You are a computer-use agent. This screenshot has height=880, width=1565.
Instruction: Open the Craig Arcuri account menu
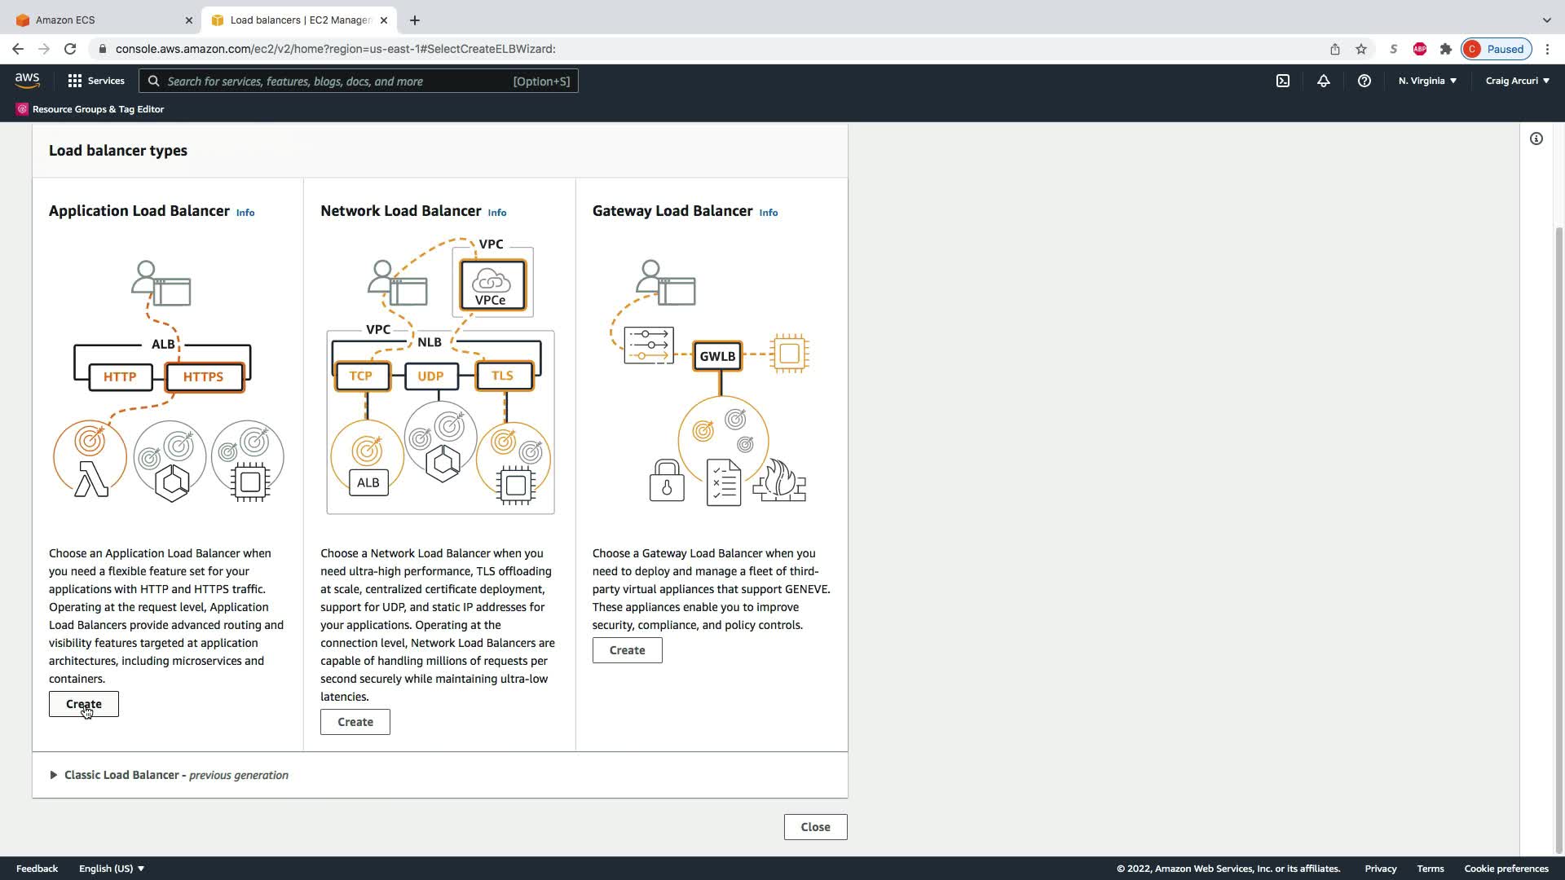[x=1517, y=81]
